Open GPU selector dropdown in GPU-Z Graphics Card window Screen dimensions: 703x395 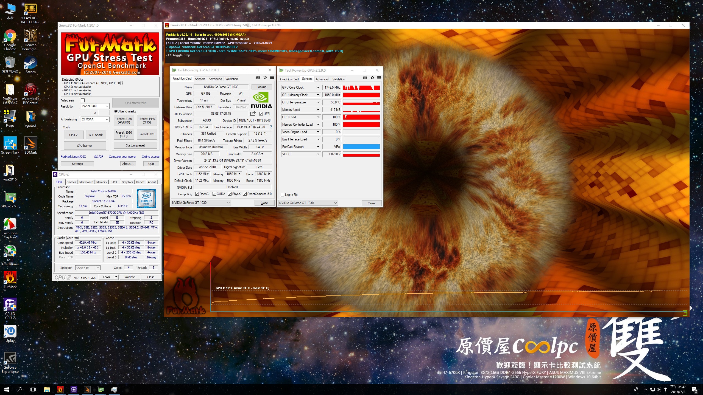(x=201, y=203)
